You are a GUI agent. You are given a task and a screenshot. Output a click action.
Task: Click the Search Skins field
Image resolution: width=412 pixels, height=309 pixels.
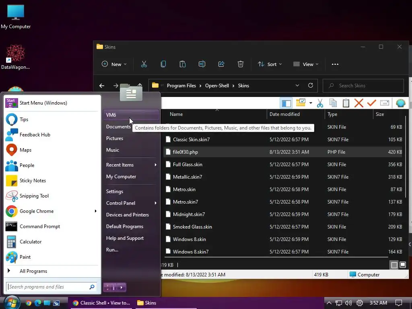coord(363,86)
